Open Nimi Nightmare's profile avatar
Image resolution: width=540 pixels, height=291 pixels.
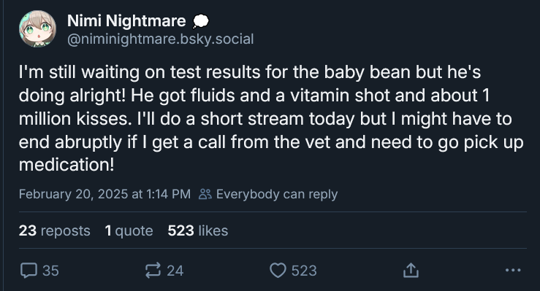point(37,29)
